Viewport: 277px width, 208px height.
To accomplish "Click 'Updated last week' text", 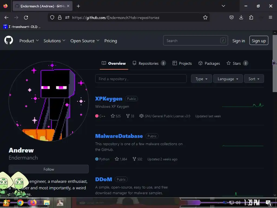I will (x=208, y=116).
